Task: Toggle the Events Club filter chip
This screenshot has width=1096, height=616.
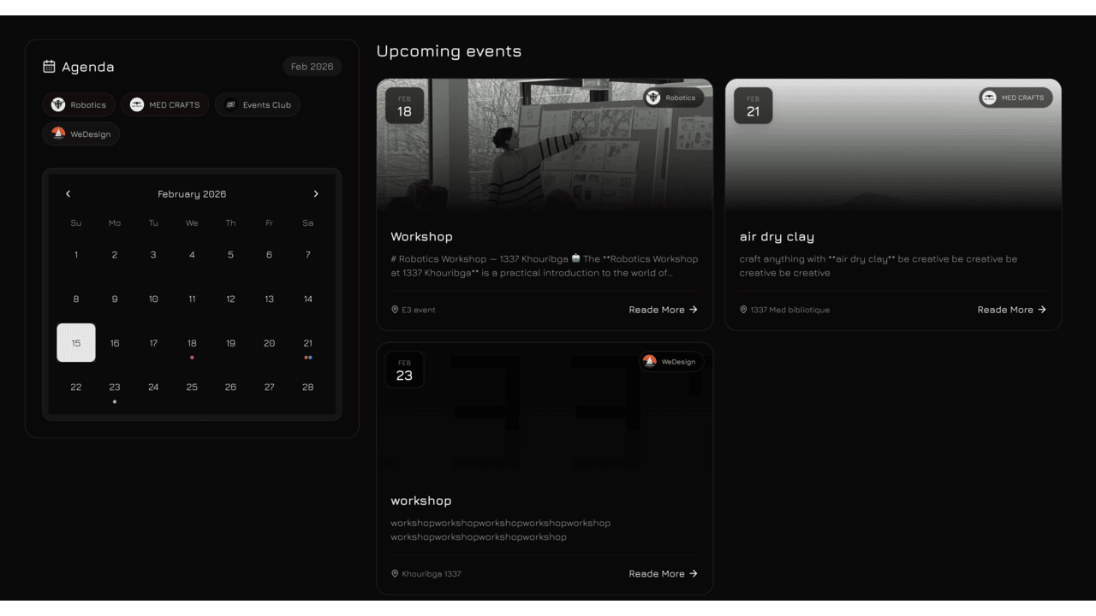Action: coord(258,105)
